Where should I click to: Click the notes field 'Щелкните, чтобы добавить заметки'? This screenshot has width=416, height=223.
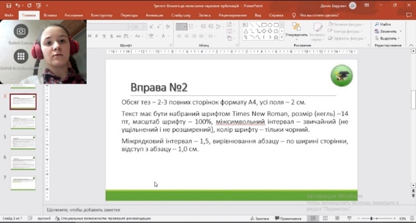pos(83,210)
